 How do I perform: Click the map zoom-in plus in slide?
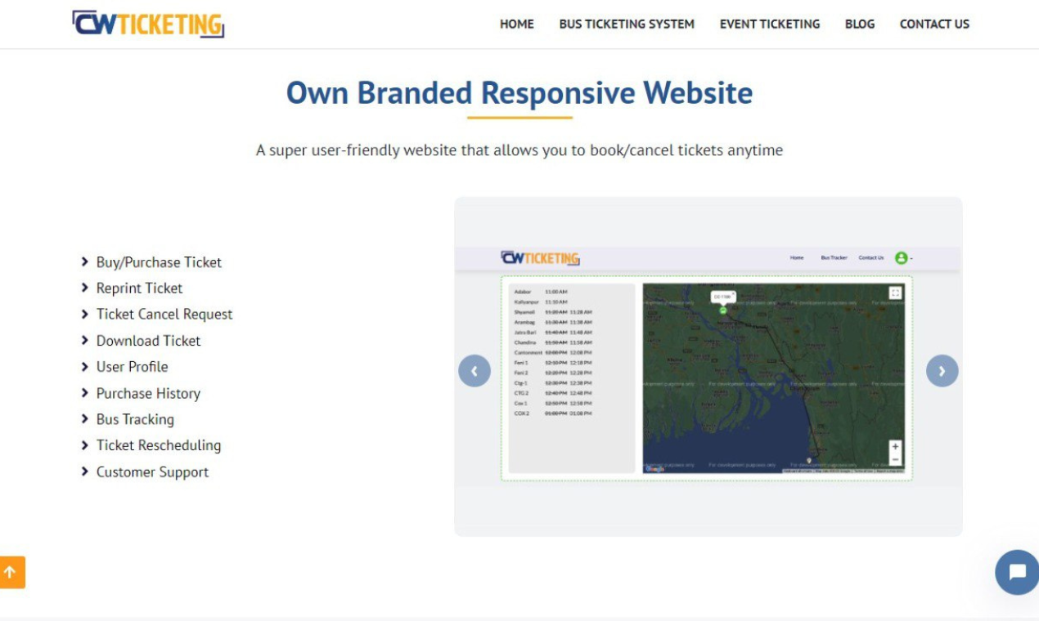click(895, 447)
